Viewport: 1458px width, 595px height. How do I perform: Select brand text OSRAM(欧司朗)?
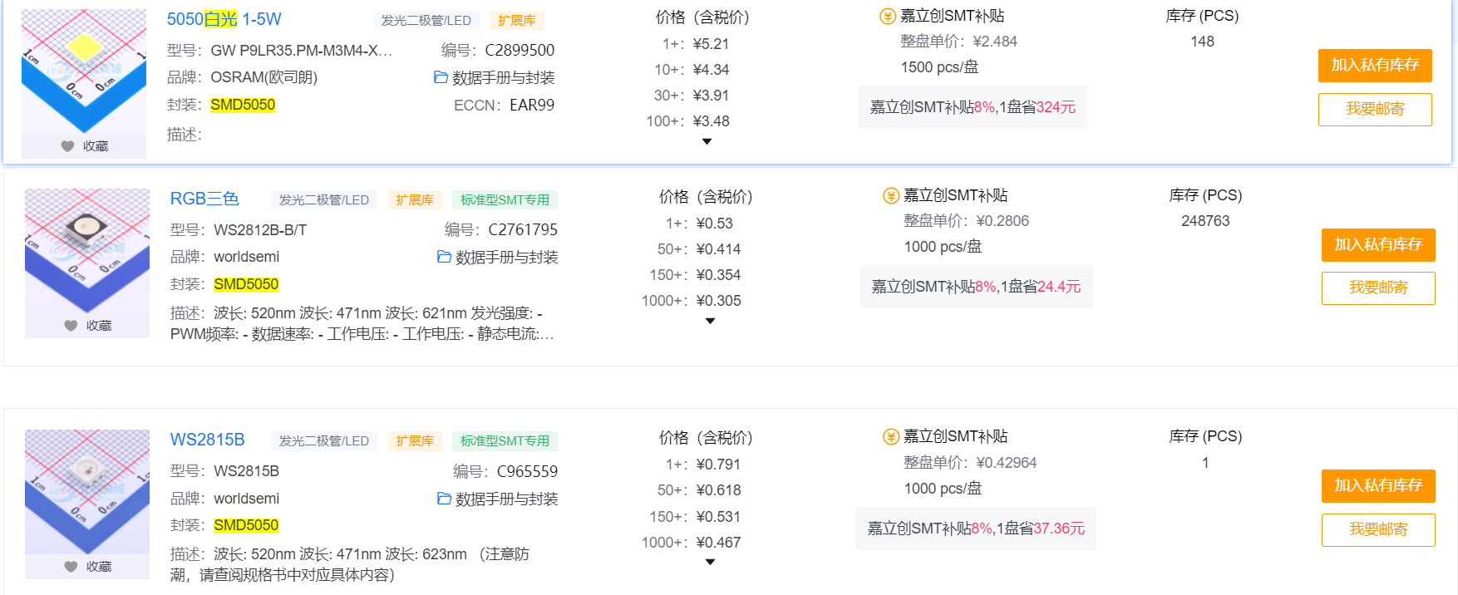pyautogui.click(x=264, y=77)
